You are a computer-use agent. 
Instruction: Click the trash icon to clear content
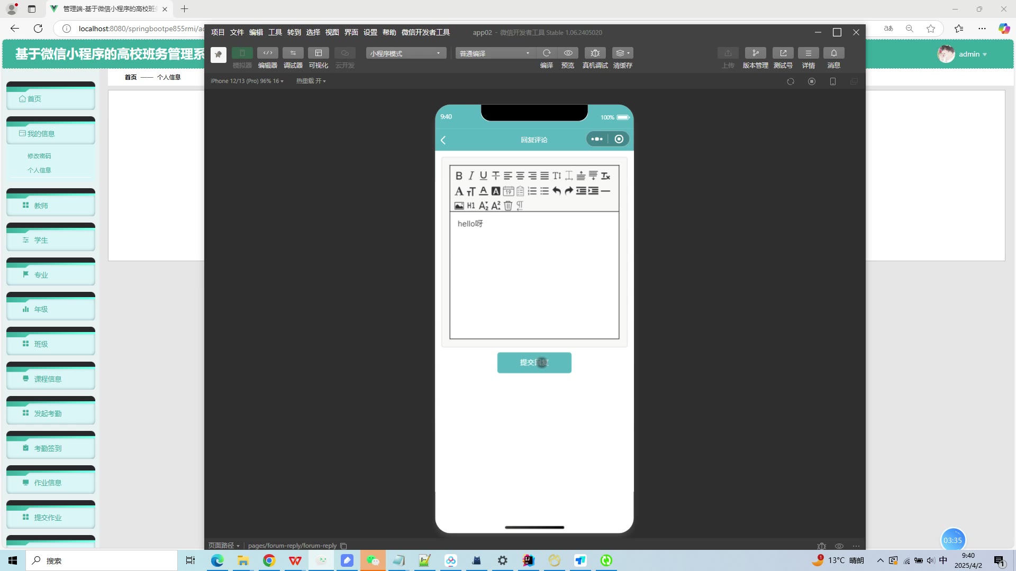point(508,206)
